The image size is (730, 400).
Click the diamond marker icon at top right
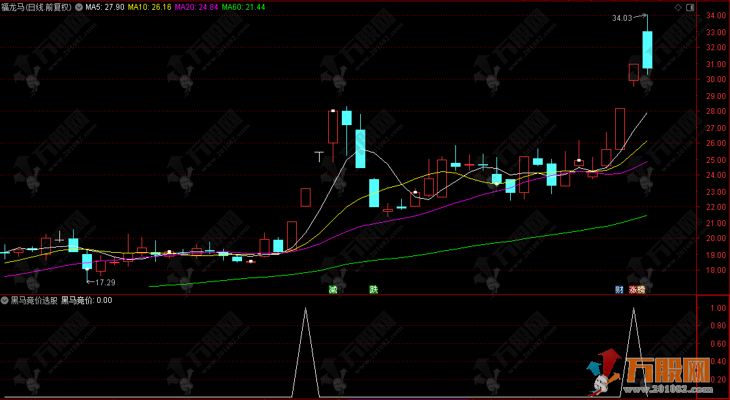click(678, 7)
